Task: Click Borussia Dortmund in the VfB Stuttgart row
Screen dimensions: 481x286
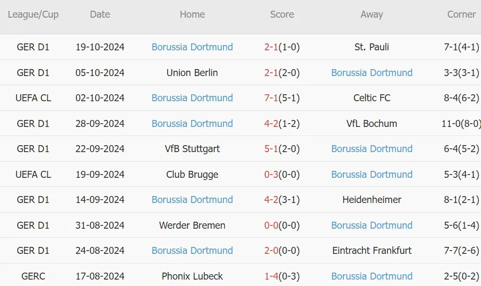Action: [x=372, y=149]
